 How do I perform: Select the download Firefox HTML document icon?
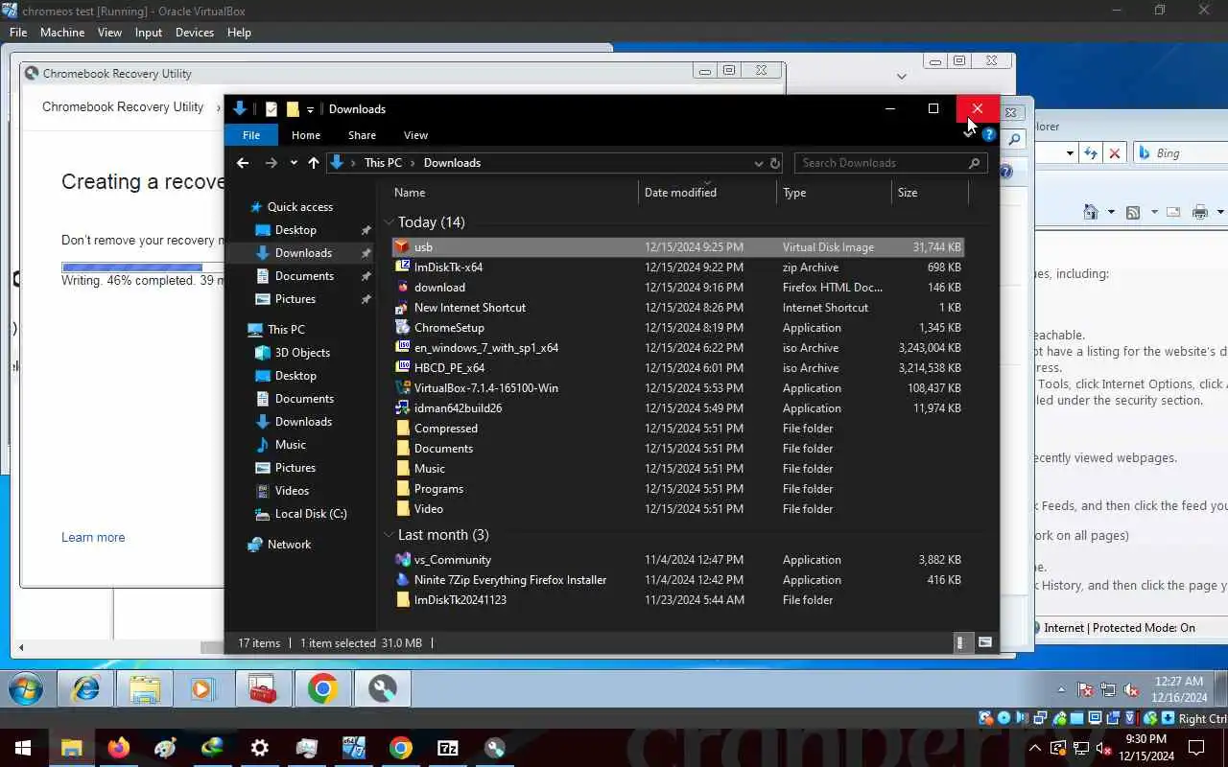[403, 288]
